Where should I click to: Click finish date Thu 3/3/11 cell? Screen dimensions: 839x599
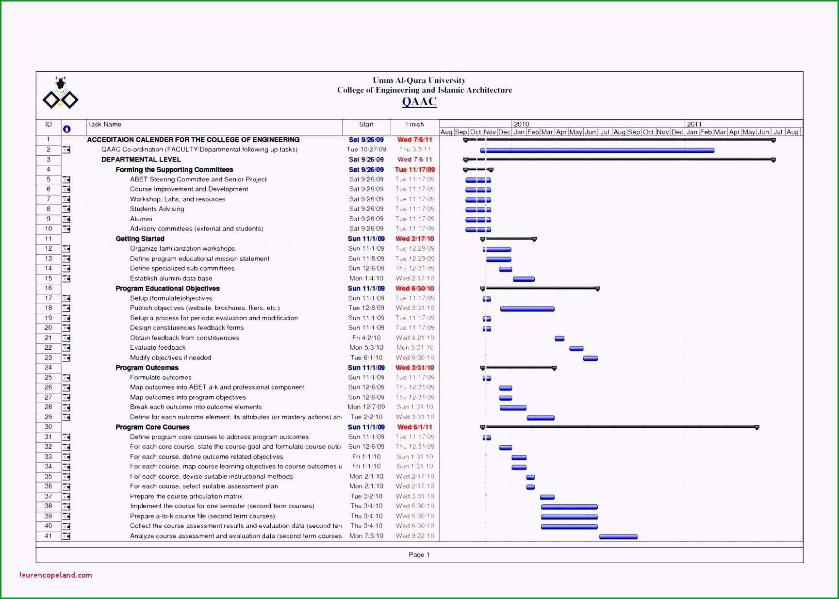(415, 150)
